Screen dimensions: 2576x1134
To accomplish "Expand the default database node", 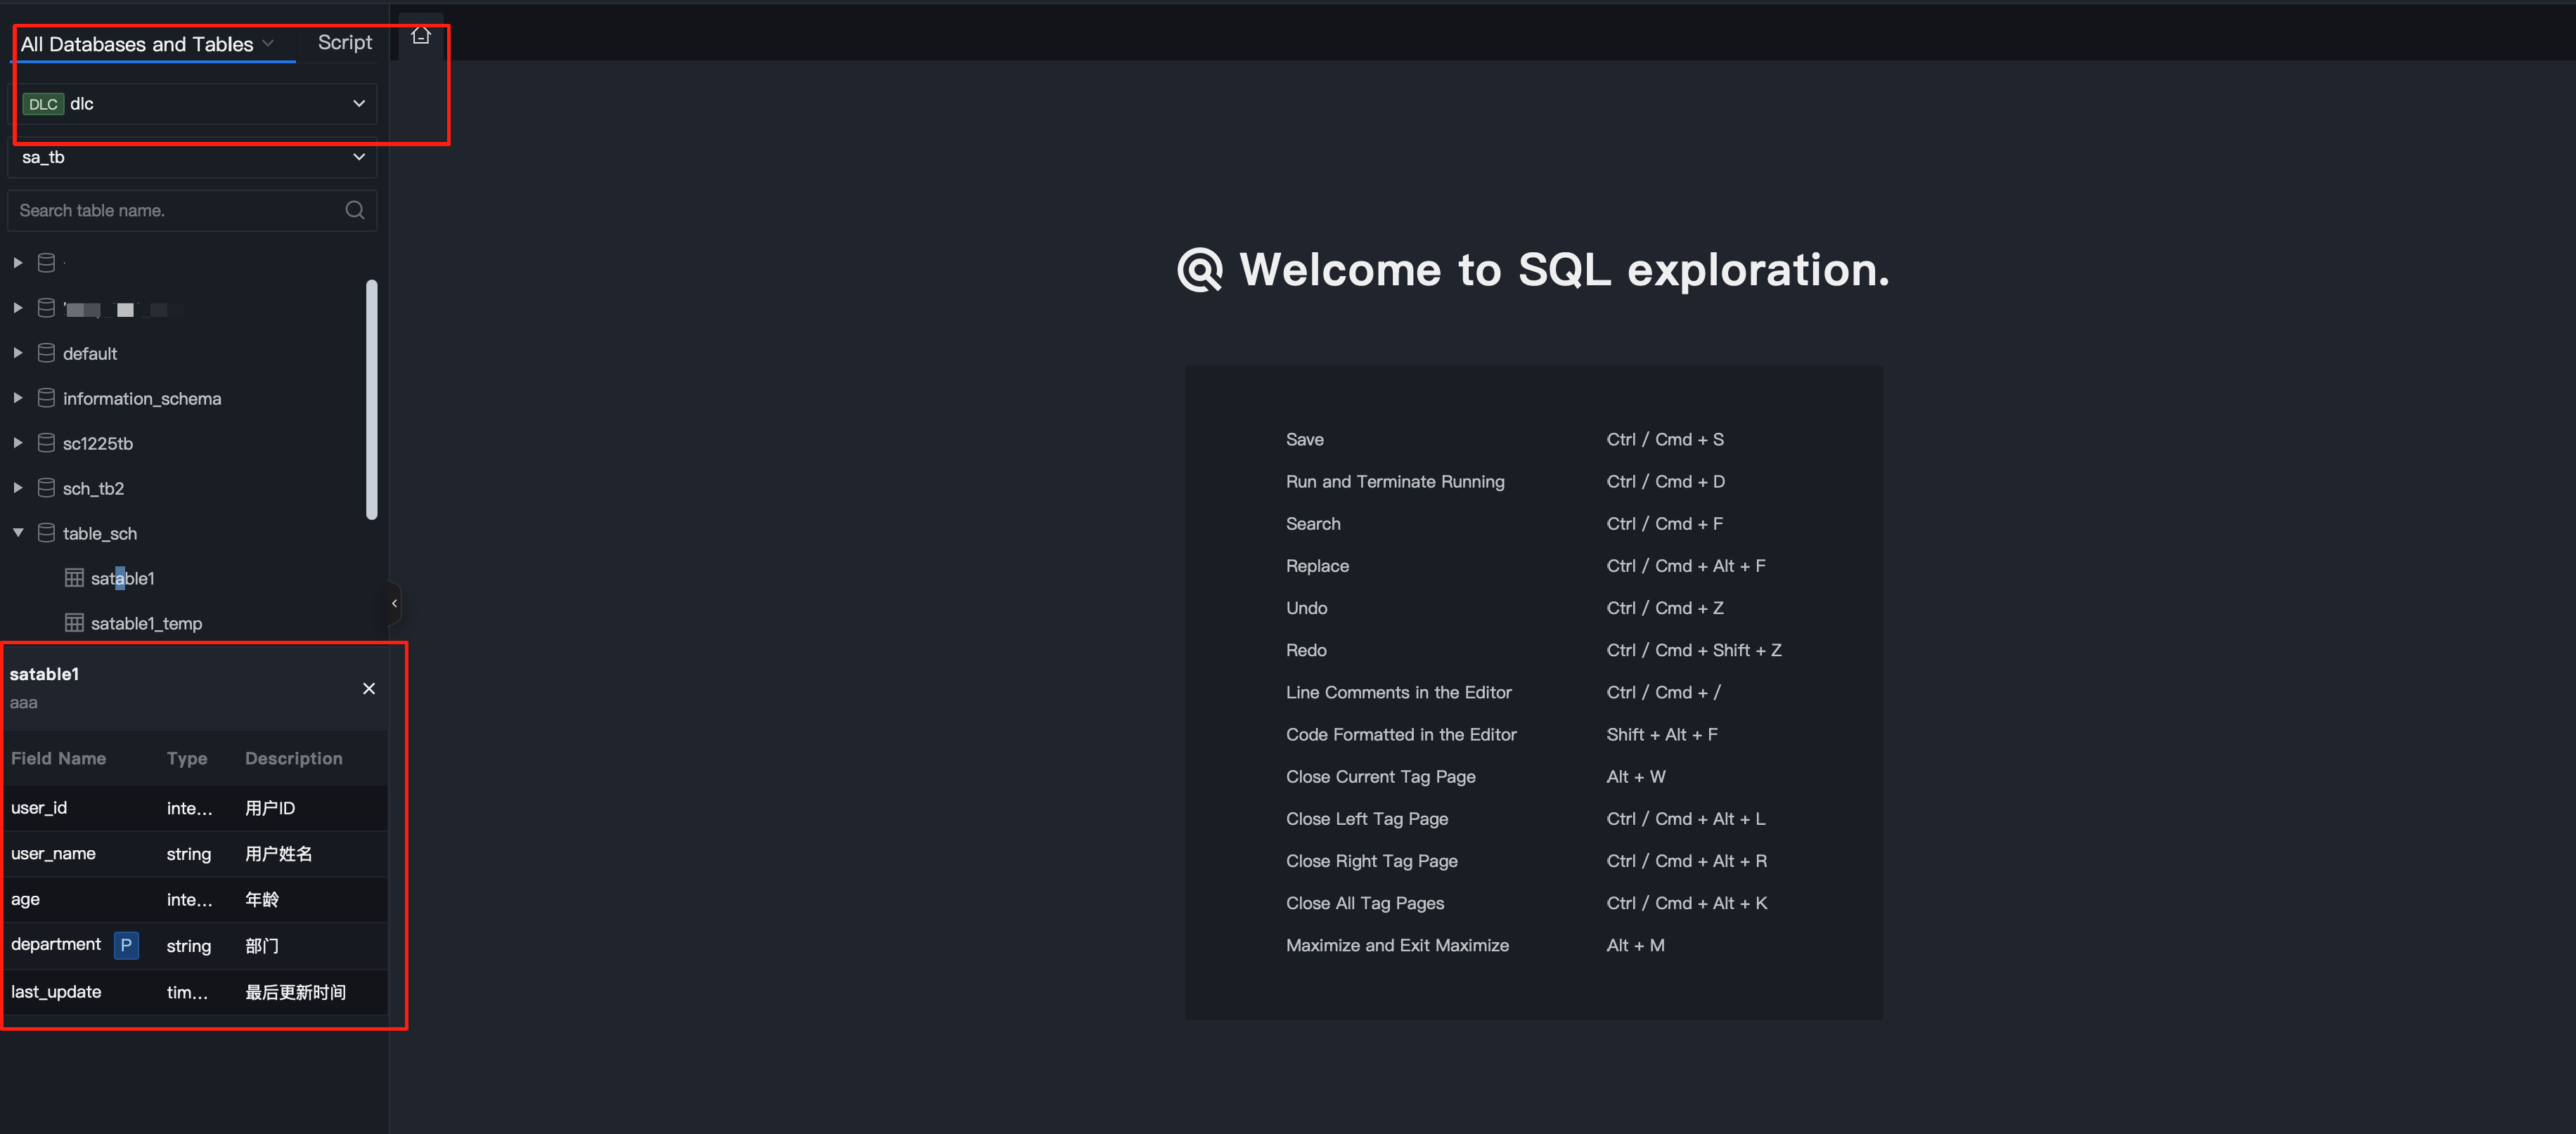I will (18, 353).
